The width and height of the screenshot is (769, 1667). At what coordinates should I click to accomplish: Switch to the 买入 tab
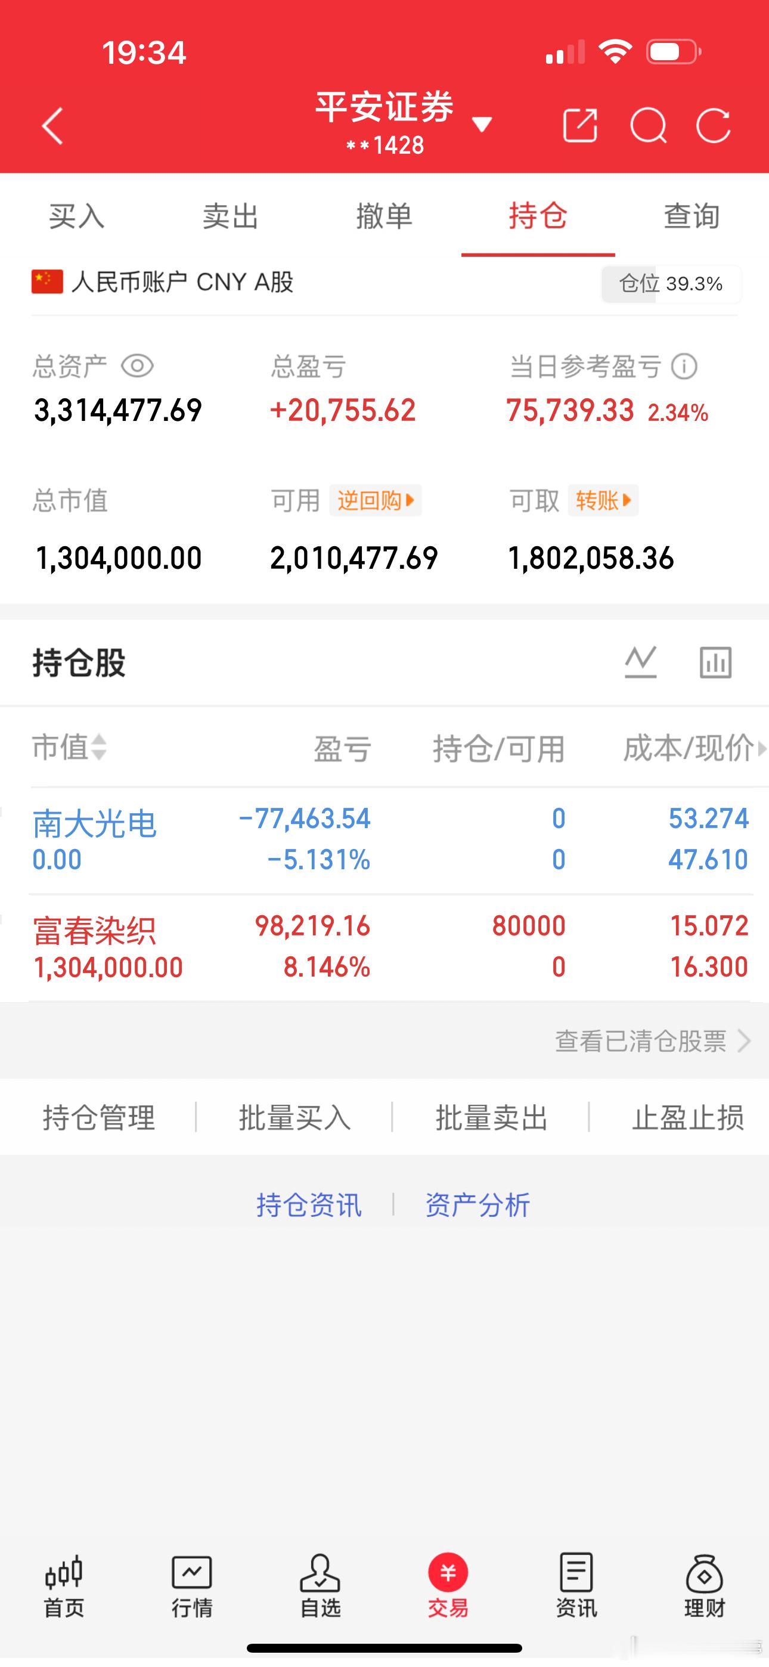tap(77, 215)
